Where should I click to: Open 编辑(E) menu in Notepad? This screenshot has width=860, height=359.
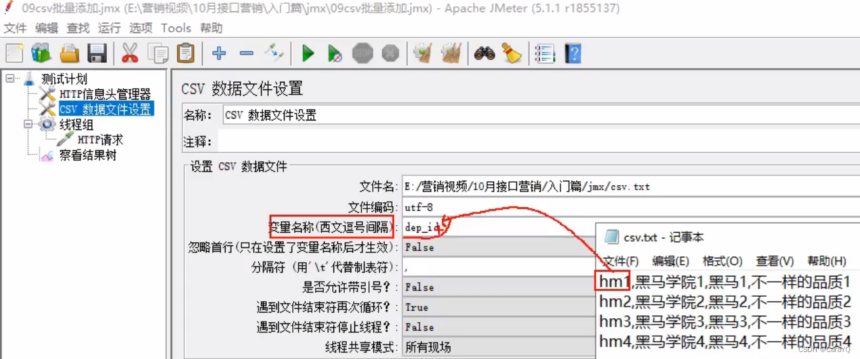[x=671, y=261]
